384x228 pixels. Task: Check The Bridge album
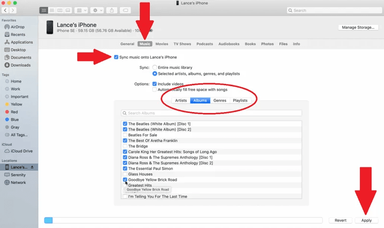pos(125,146)
